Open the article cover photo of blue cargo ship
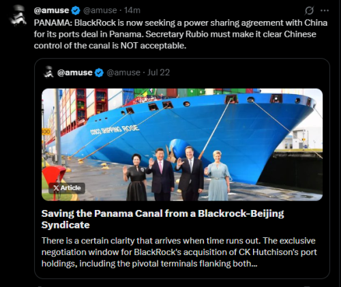The height and width of the screenshot is (287, 341). click(182, 145)
